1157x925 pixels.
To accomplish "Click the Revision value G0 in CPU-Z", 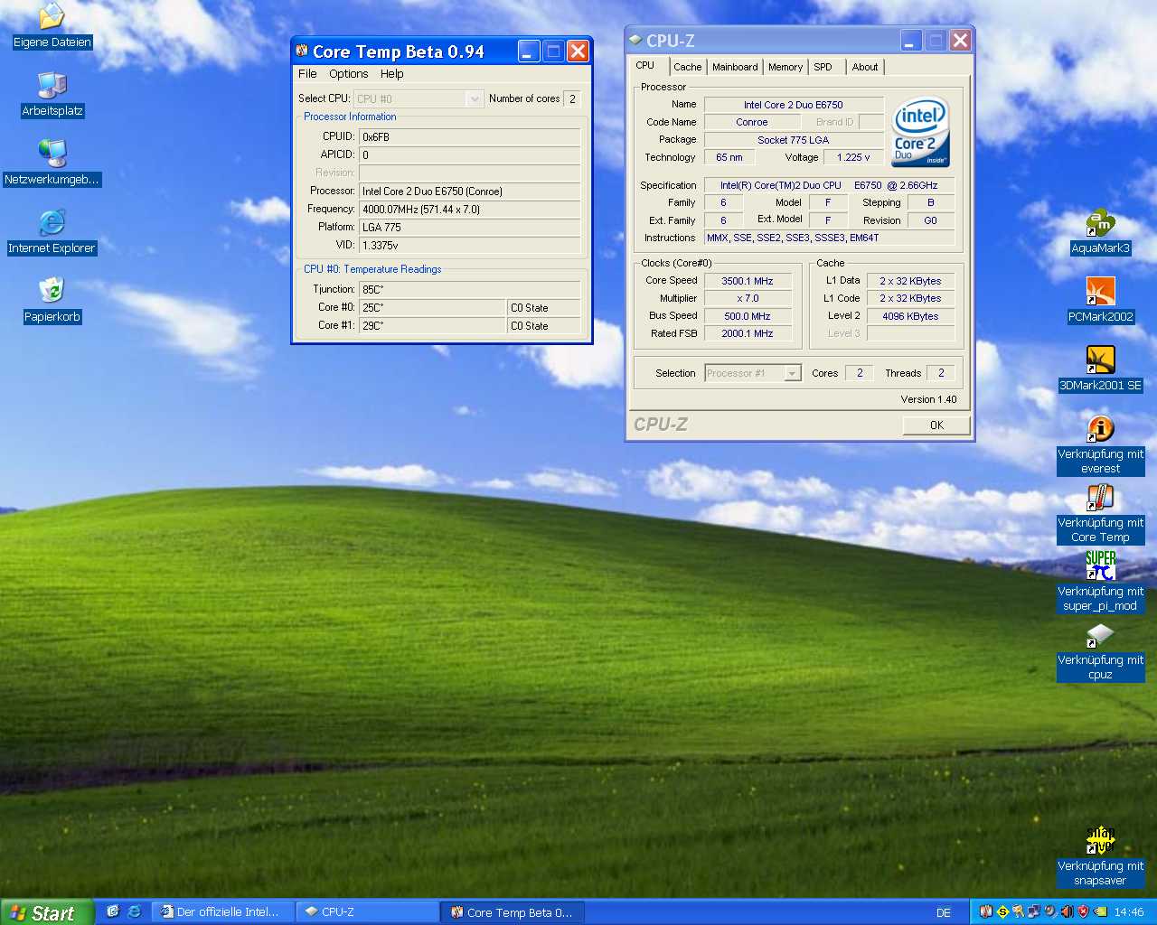I will click(930, 220).
